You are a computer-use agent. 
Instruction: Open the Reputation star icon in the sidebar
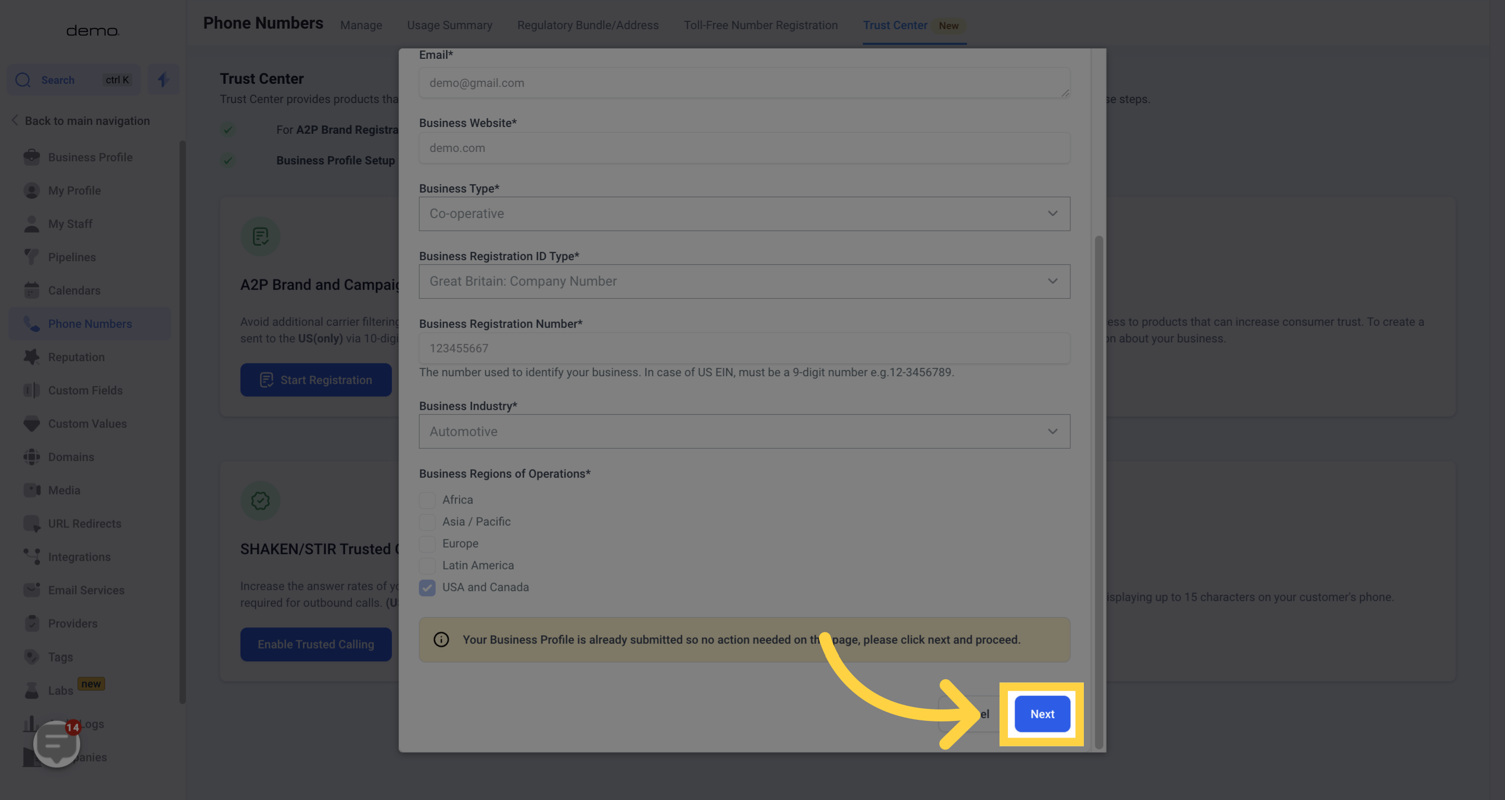32,357
